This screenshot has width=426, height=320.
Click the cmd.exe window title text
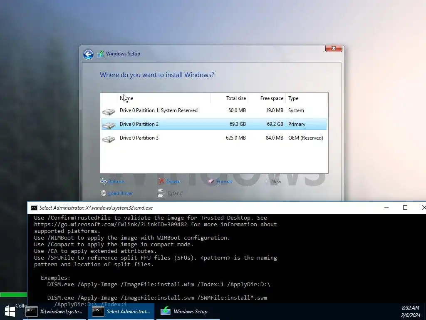pyautogui.click(x=96, y=208)
